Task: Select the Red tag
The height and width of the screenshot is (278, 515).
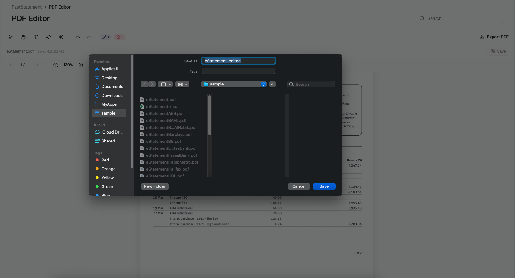Action: tap(109, 160)
